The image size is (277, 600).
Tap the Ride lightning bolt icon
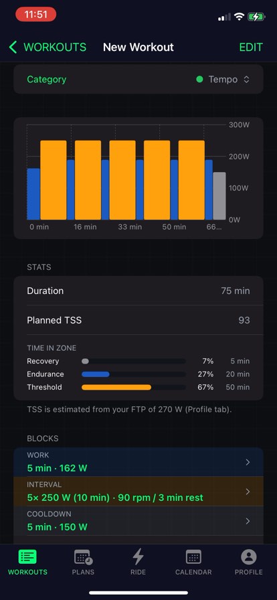click(x=138, y=556)
